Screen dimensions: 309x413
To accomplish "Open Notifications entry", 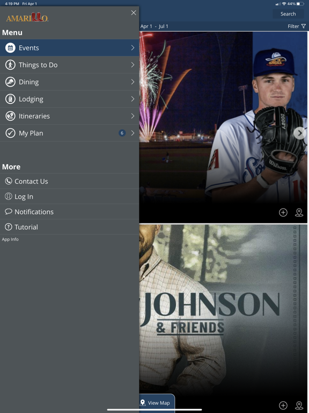I will (x=69, y=212).
